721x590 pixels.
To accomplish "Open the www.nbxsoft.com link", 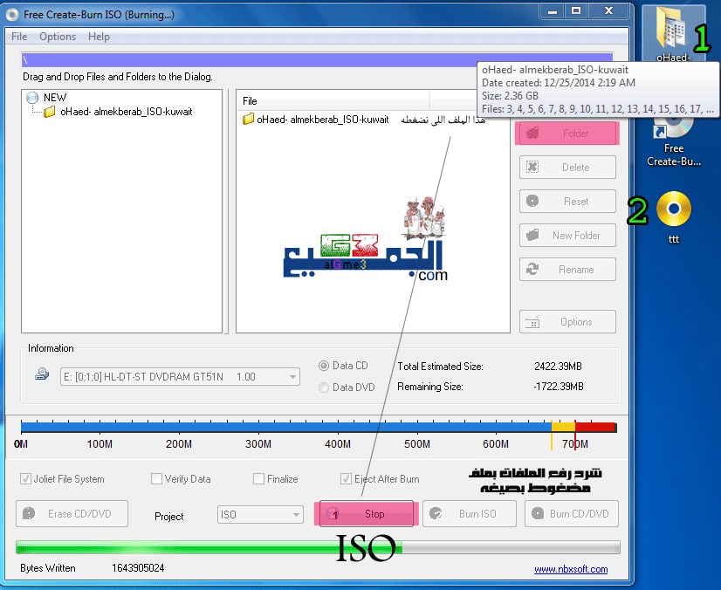I will click(x=571, y=569).
